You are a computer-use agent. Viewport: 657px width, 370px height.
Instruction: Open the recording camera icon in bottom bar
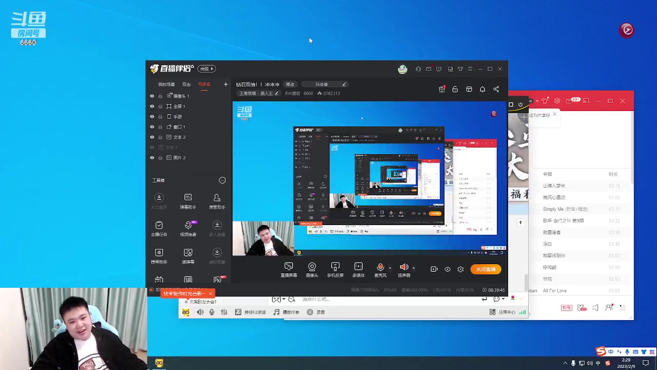point(434,269)
